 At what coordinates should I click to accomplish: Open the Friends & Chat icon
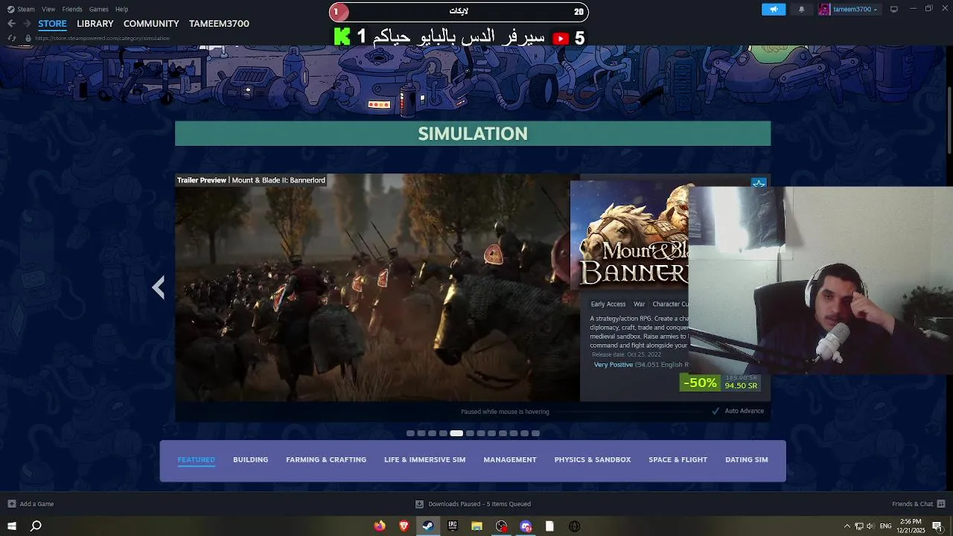[941, 504]
